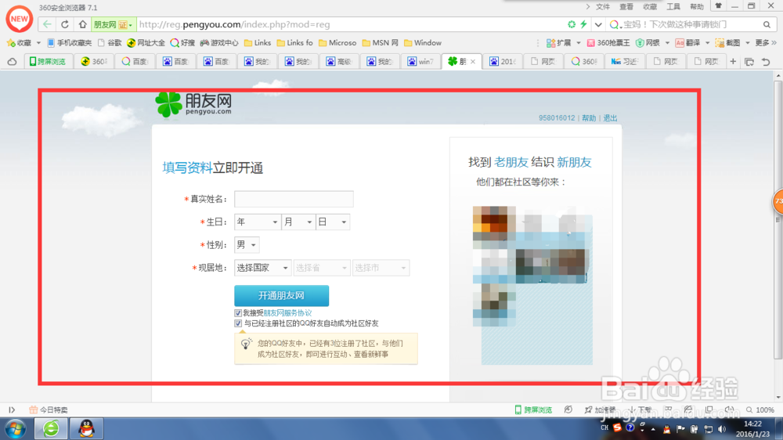This screenshot has width=783, height=440.
Task: Open 手机收藏夹 bookmark
Action: (x=69, y=43)
